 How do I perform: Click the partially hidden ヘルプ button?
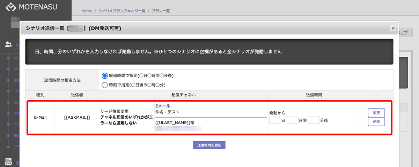click(405, 33)
